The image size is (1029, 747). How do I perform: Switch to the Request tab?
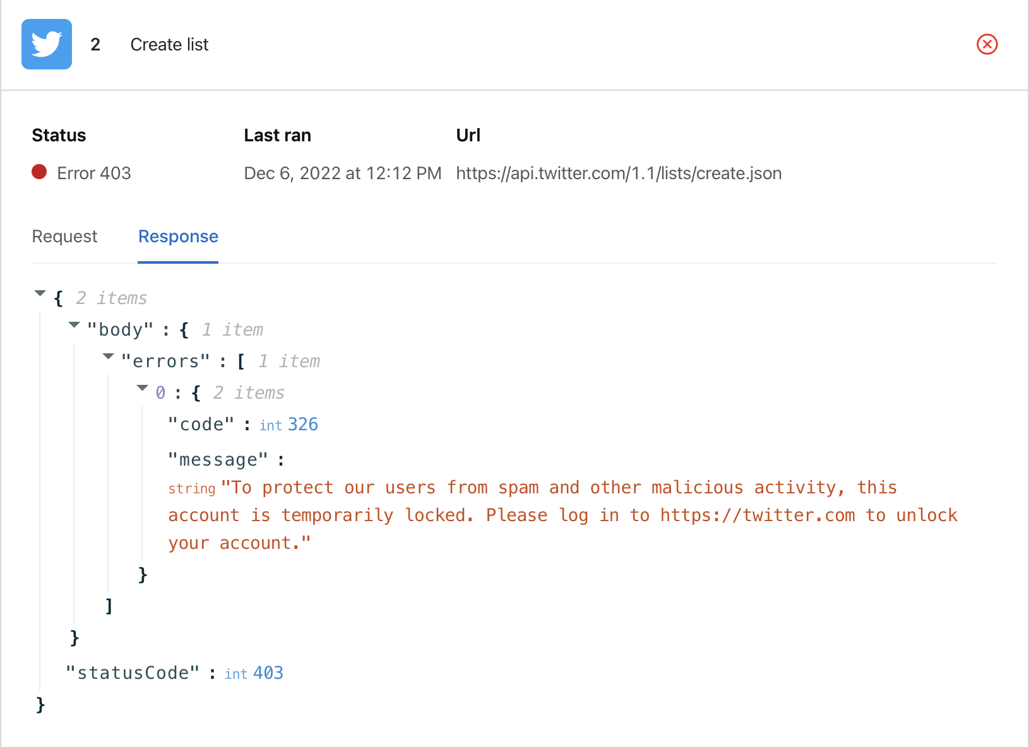coord(64,237)
